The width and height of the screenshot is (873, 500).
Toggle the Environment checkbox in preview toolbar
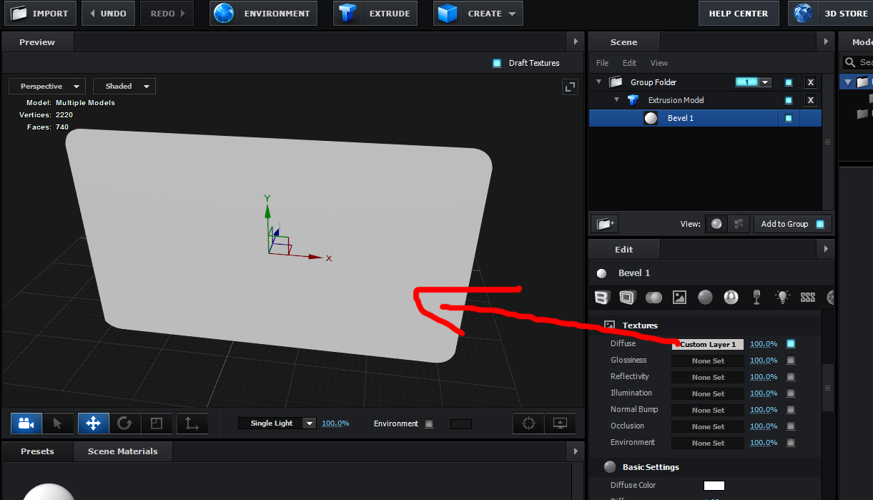click(429, 423)
